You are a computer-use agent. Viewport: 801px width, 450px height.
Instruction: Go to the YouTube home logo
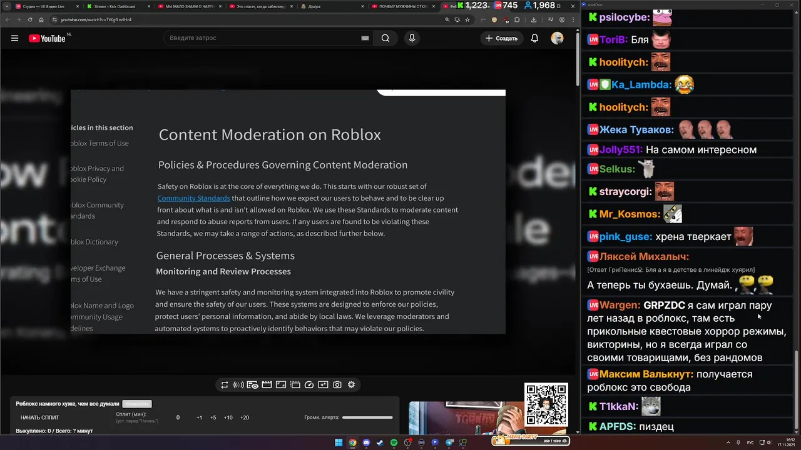click(x=47, y=38)
